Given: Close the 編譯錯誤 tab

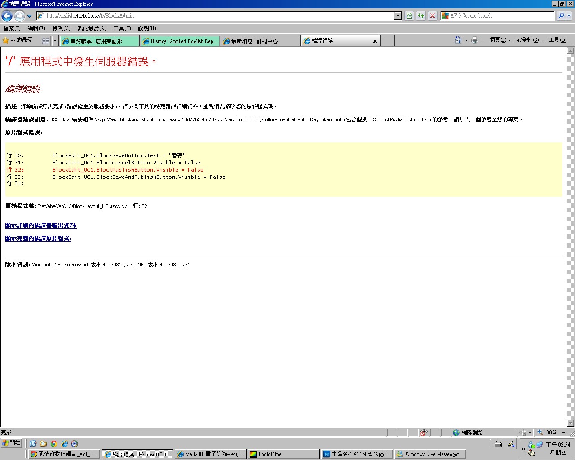Looking at the screenshot, I should click(375, 41).
